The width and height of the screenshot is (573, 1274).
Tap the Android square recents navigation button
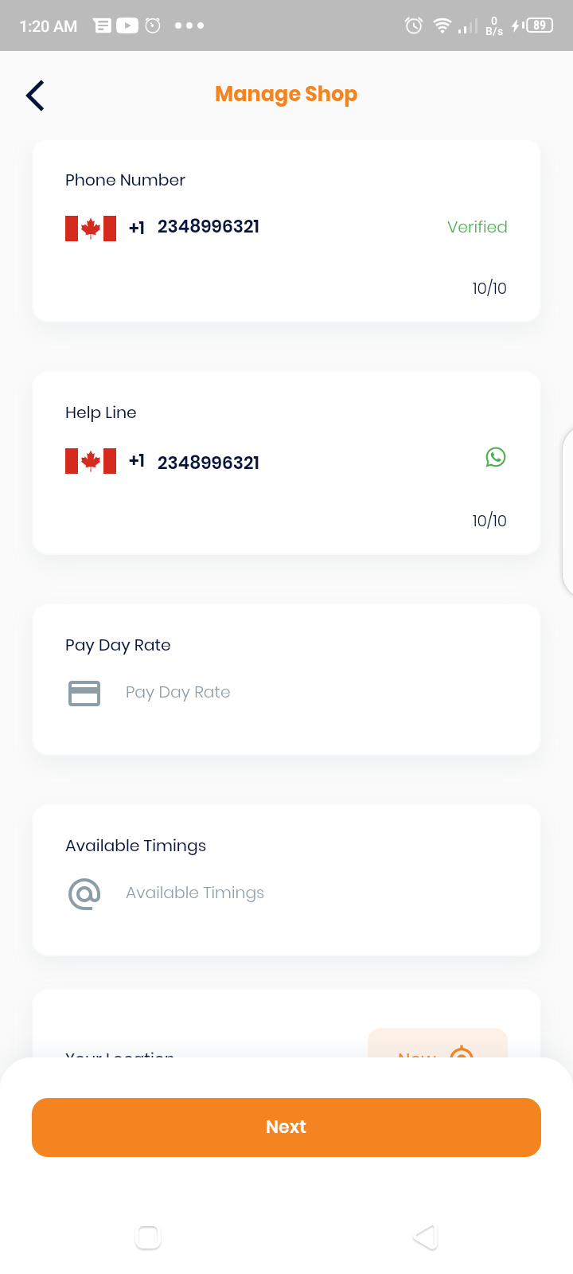tap(148, 1237)
